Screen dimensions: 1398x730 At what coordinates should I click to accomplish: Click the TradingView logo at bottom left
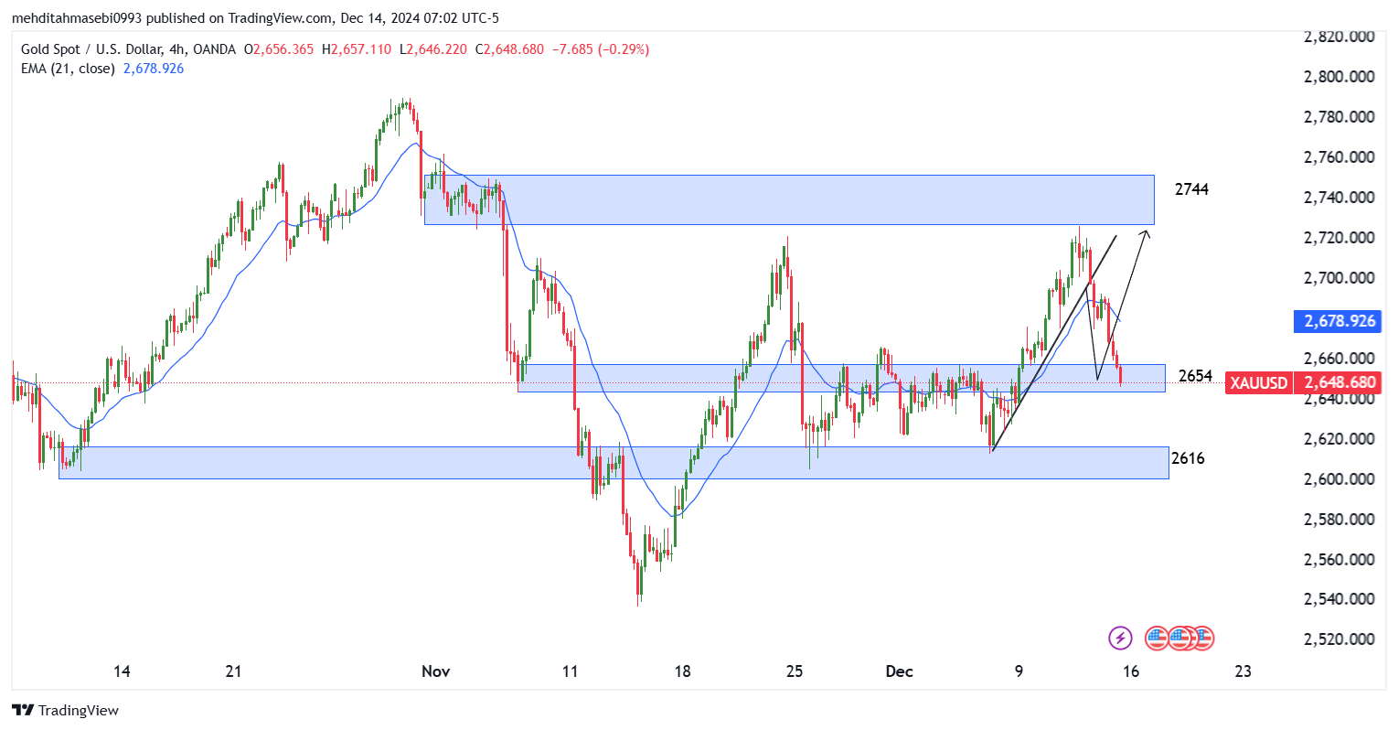pos(65,710)
